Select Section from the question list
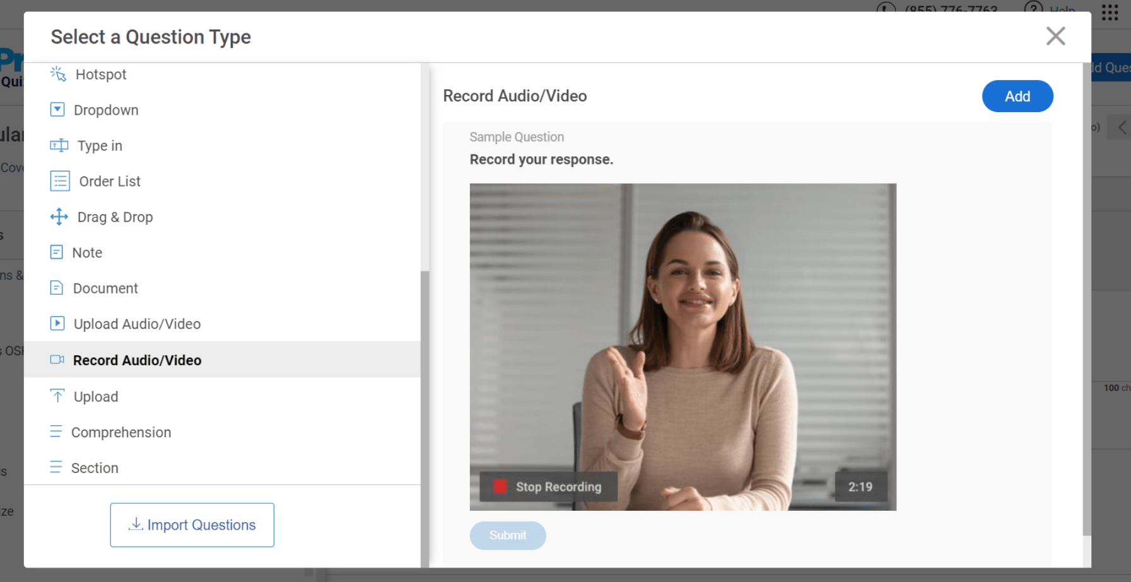The width and height of the screenshot is (1131, 582). click(95, 468)
